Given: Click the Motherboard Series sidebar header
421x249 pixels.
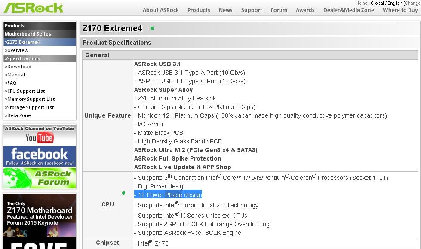Looking at the screenshot, I should (x=40, y=34).
